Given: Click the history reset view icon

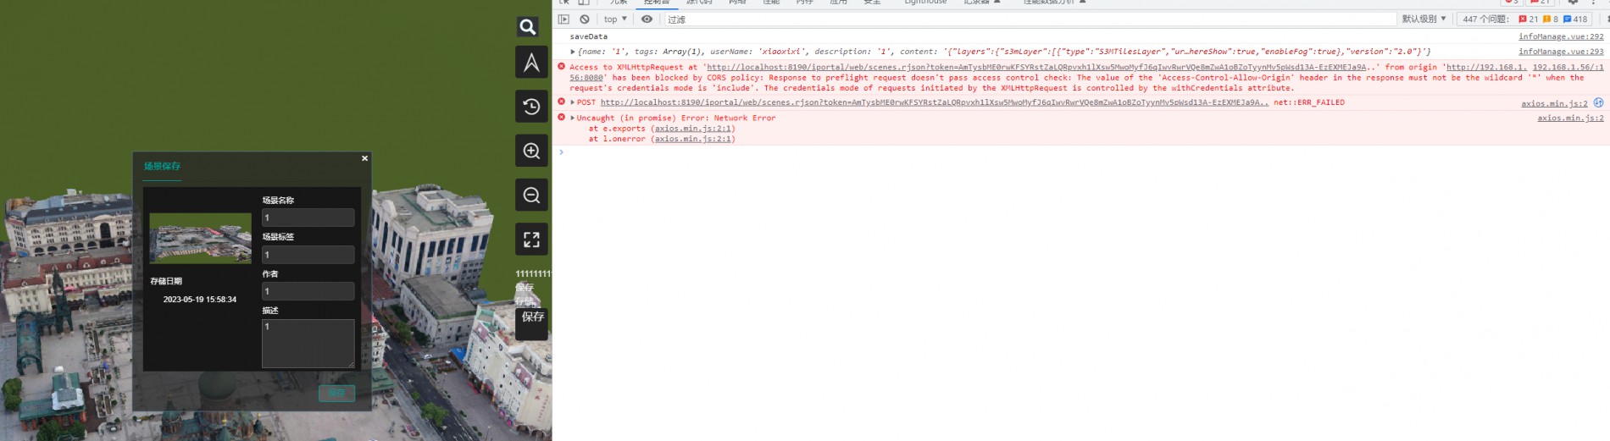Looking at the screenshot, I should pos(531,107).
